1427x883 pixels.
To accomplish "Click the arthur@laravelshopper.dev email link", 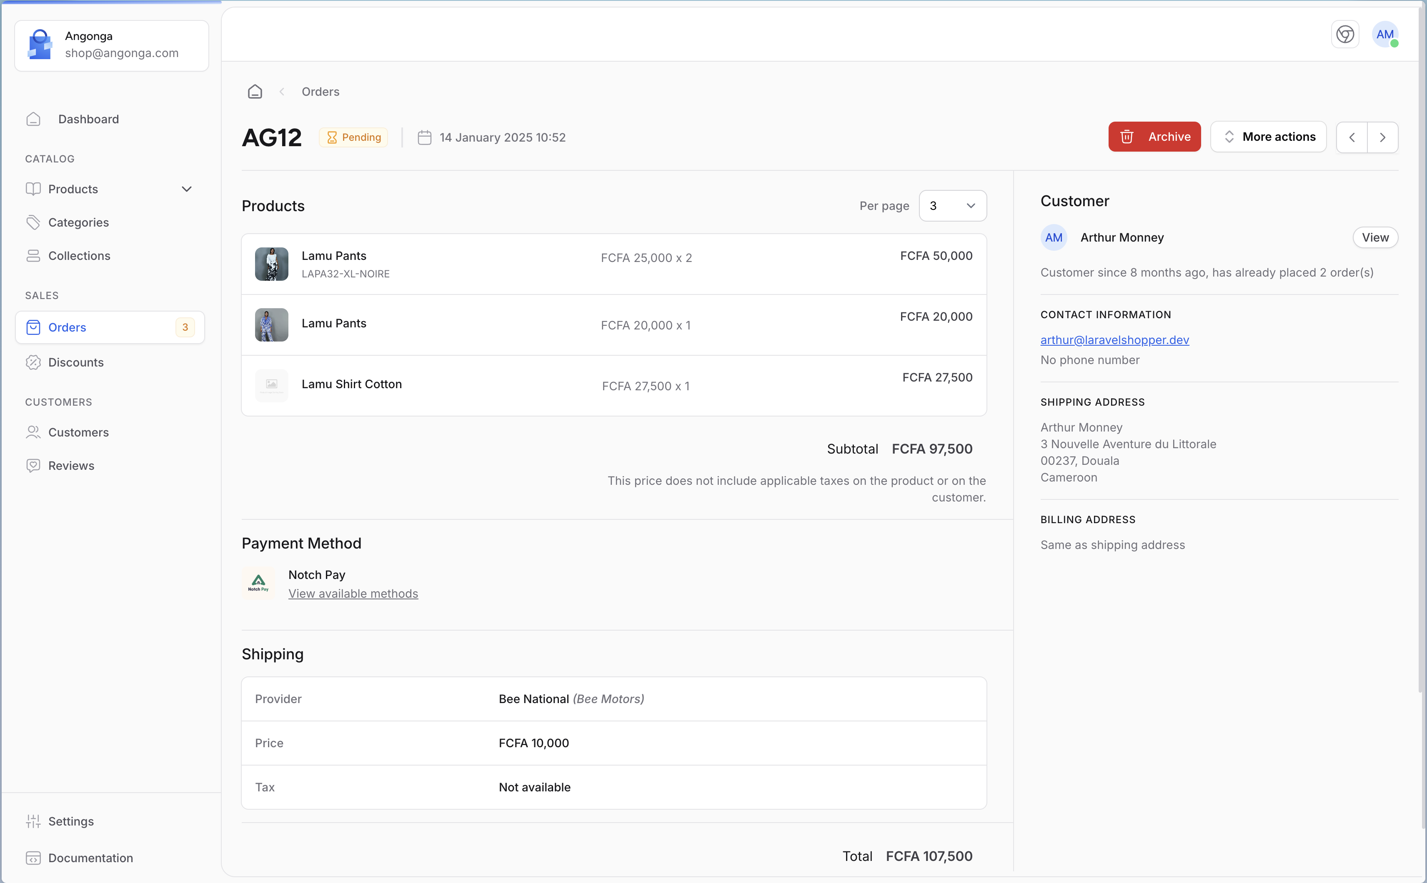I will point(1114,340).
